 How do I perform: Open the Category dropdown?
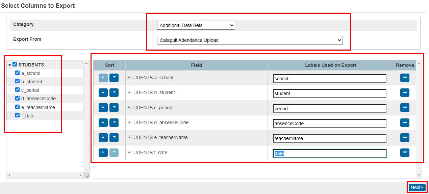196,25
